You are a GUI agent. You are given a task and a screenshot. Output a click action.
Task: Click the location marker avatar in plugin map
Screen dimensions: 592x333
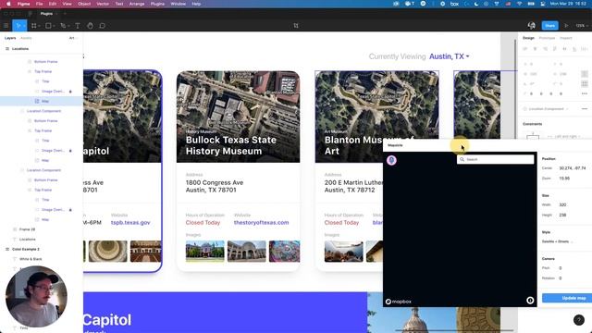click(391, 160)
